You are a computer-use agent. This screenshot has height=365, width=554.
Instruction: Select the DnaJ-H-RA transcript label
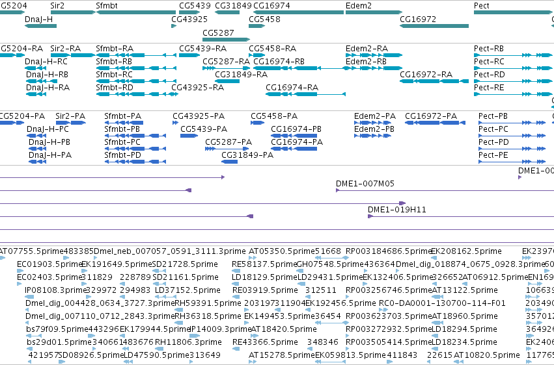click(x=48, y=88)
